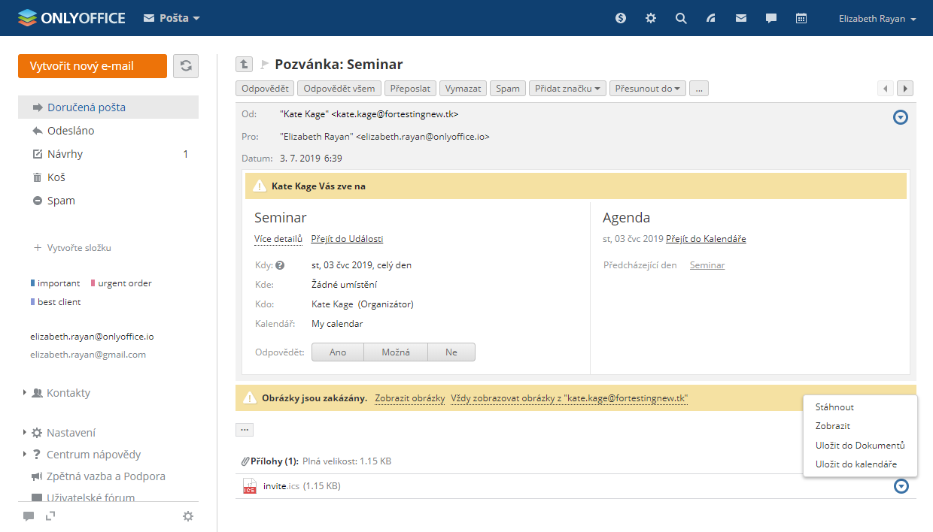Select 'Možná' as invitation response

click(396, 352)
